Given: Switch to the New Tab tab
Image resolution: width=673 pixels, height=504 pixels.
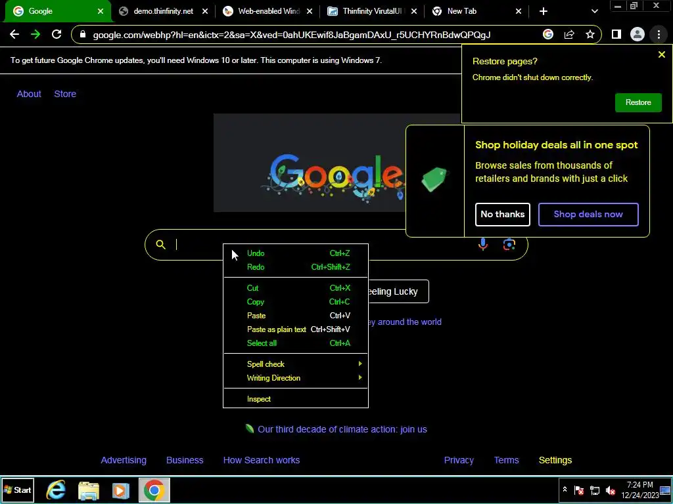Looking at the screenshot, I should click(476, 11).
